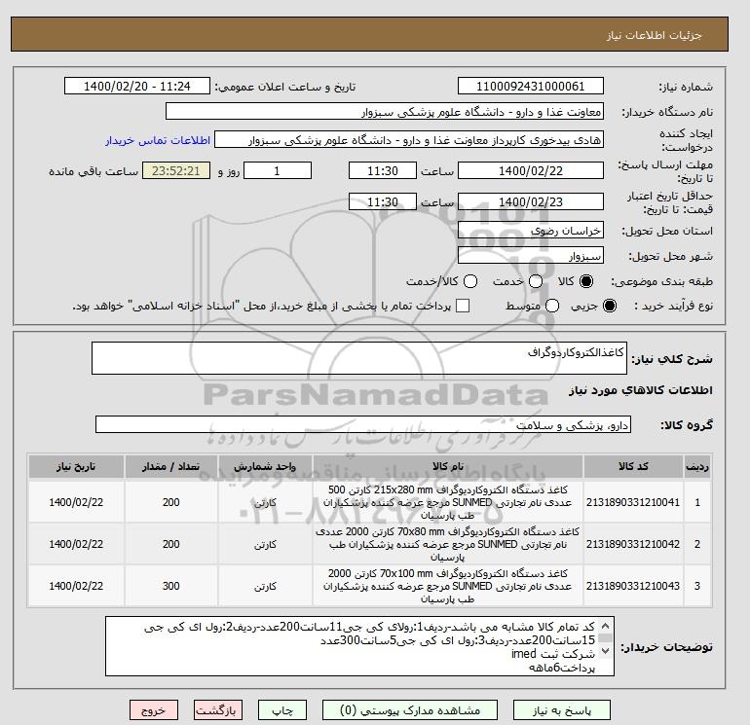
Task: Select the خدمت radio button
Action: click(536, 281)
